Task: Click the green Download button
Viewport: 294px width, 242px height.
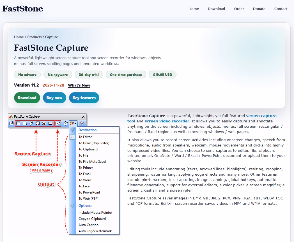Action: tap(27, 98)
